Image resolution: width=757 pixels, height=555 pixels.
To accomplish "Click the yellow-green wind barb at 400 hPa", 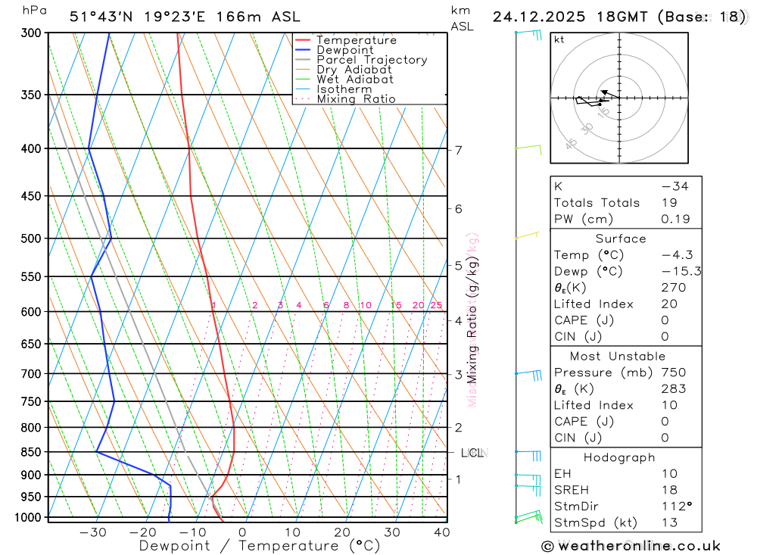I will (528, 149).
